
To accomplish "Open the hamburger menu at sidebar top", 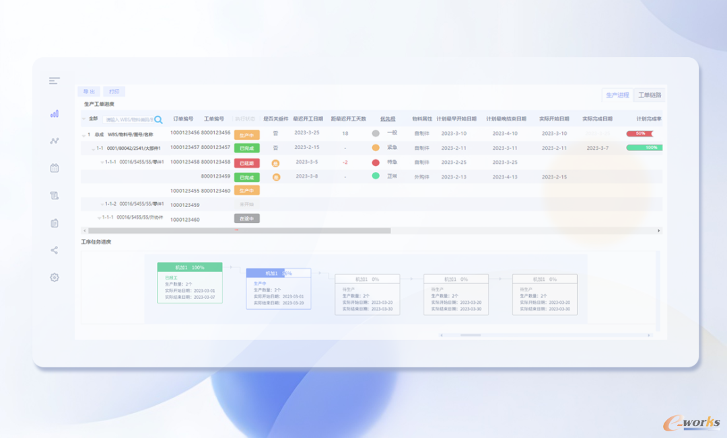I will (x=55, y=81).
